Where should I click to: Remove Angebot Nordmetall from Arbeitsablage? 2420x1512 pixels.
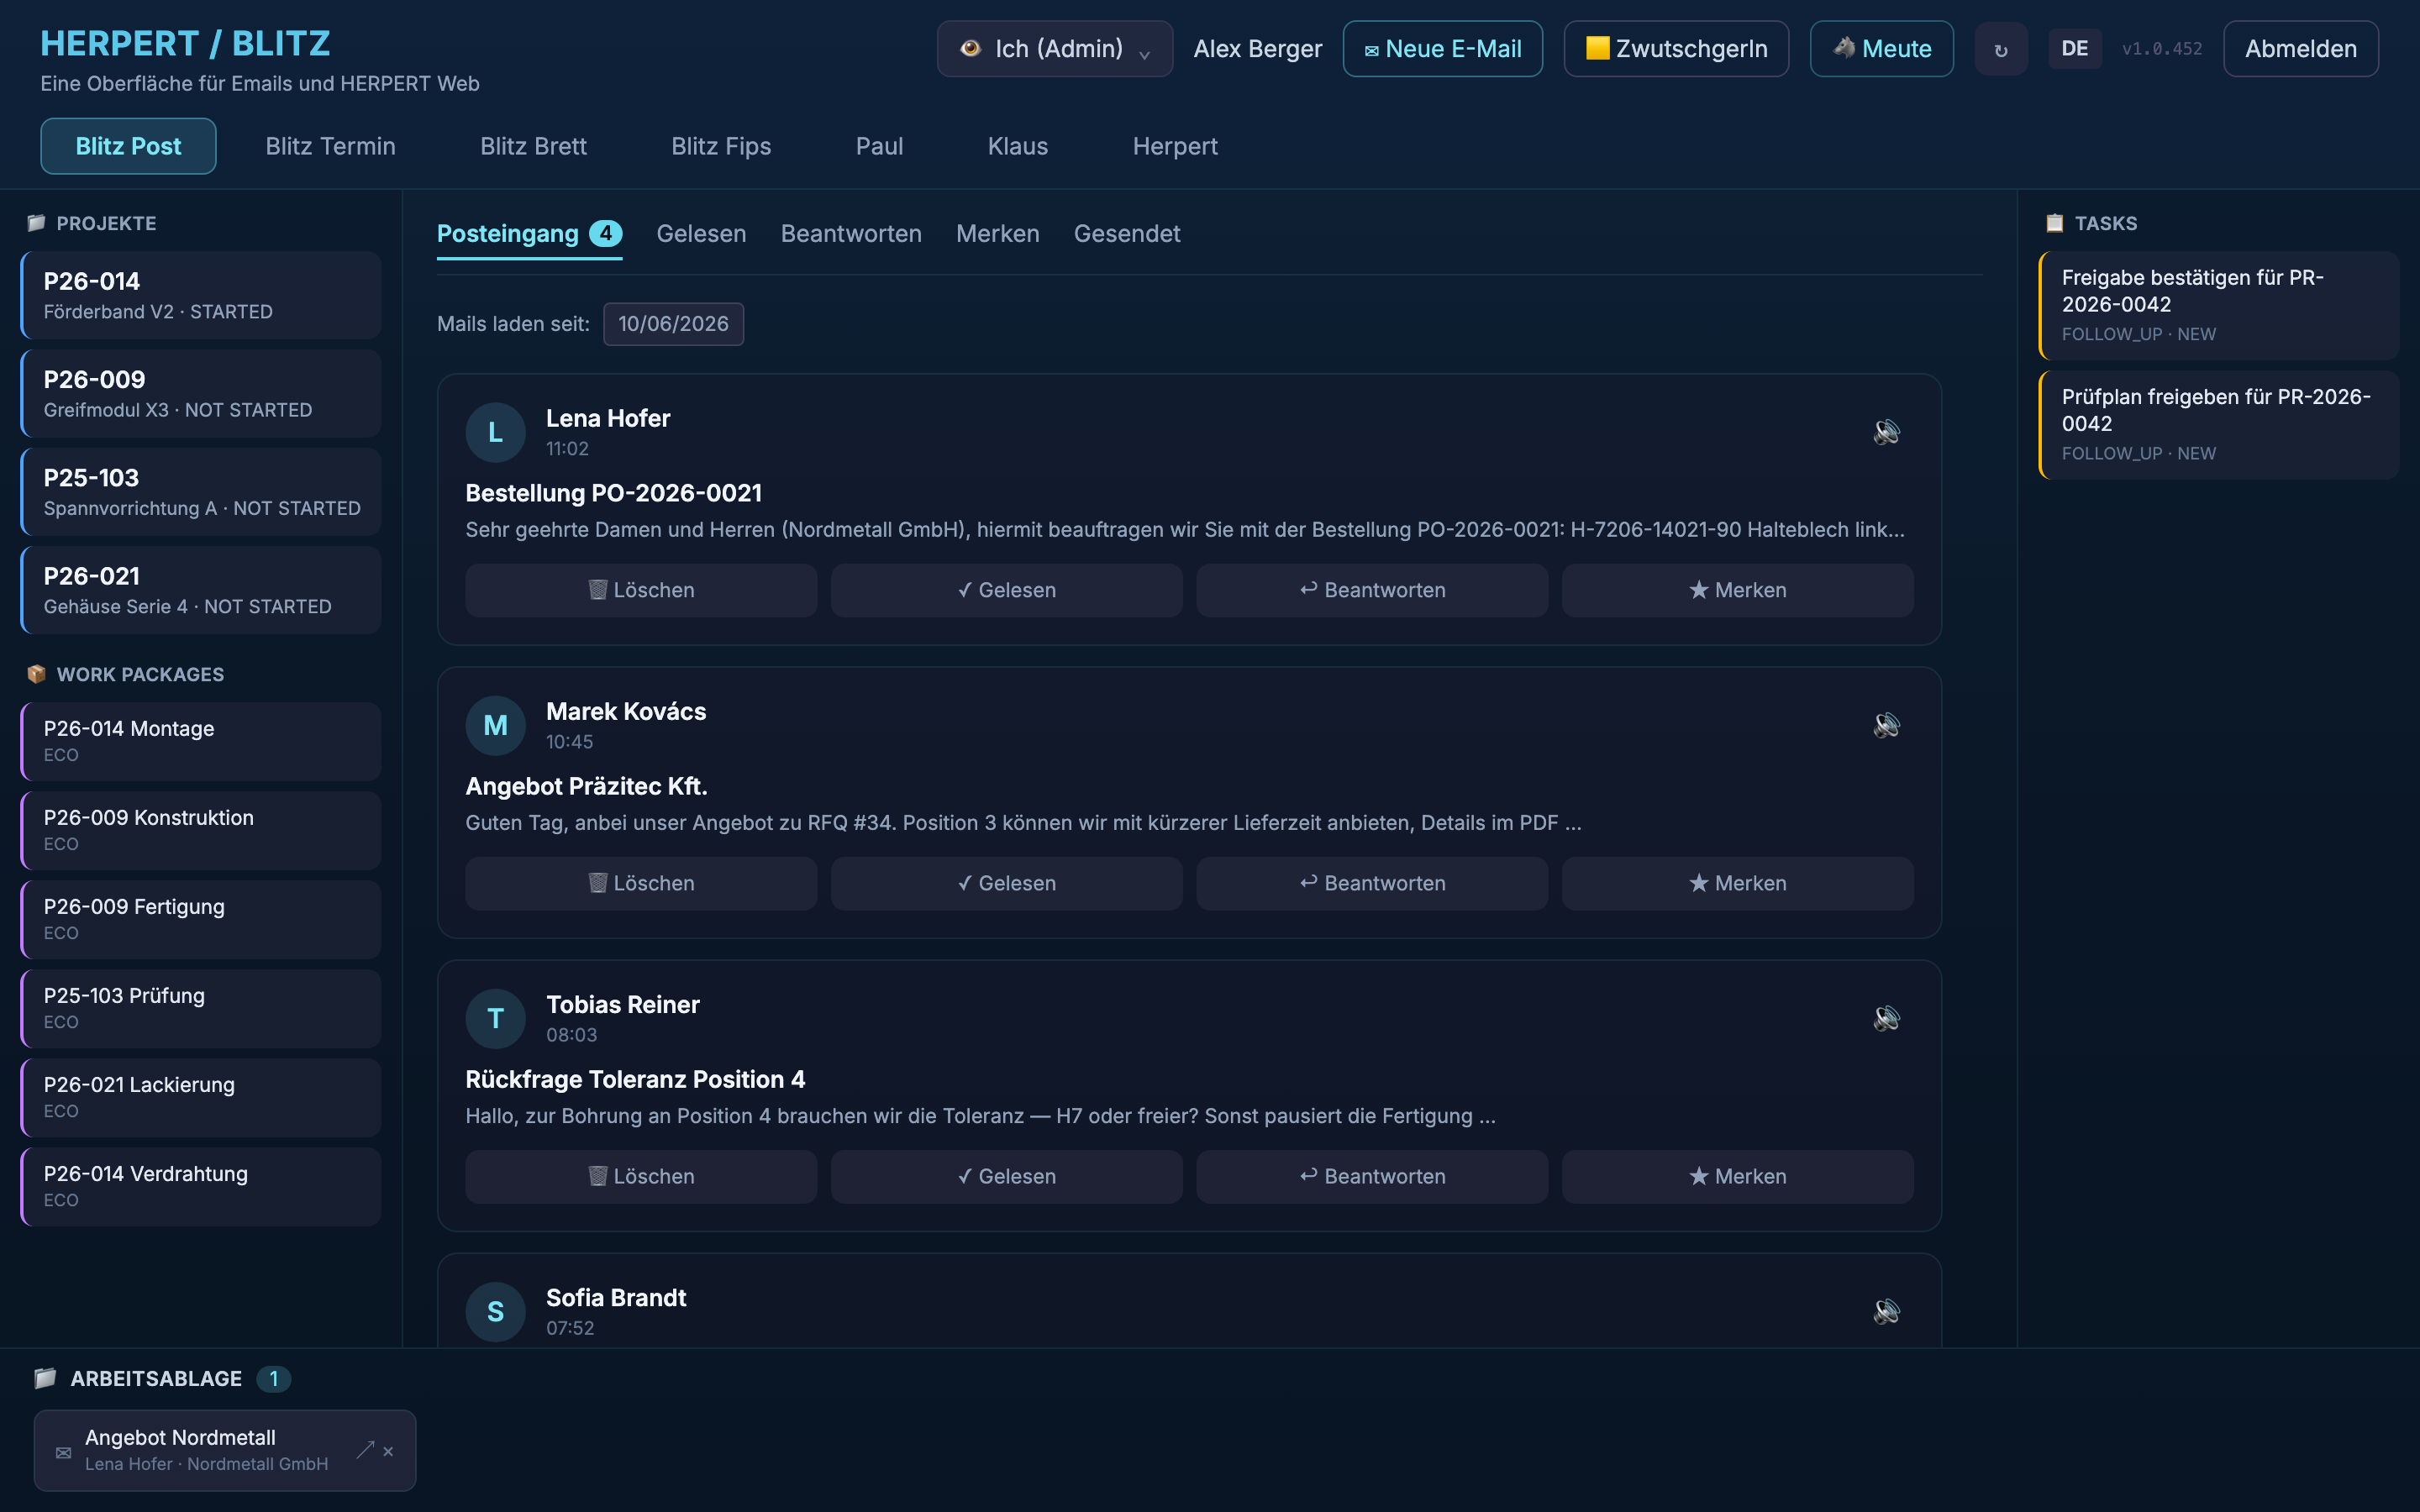389,1451
